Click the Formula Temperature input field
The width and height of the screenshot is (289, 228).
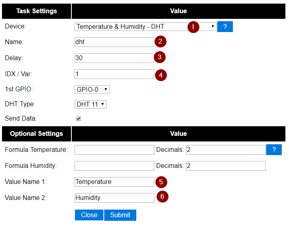tap(114, 150)
